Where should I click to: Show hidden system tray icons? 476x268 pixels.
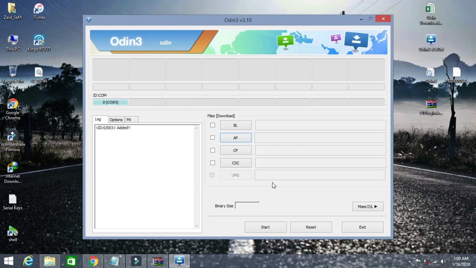(409, 261)
